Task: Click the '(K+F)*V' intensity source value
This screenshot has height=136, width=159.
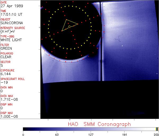Action: [x=7, y=31]
